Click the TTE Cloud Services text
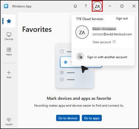The height and width of the screenshot is (129, 139). [90, 19]
